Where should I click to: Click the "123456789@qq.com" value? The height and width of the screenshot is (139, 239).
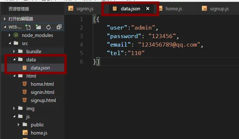tap(169, 45)
